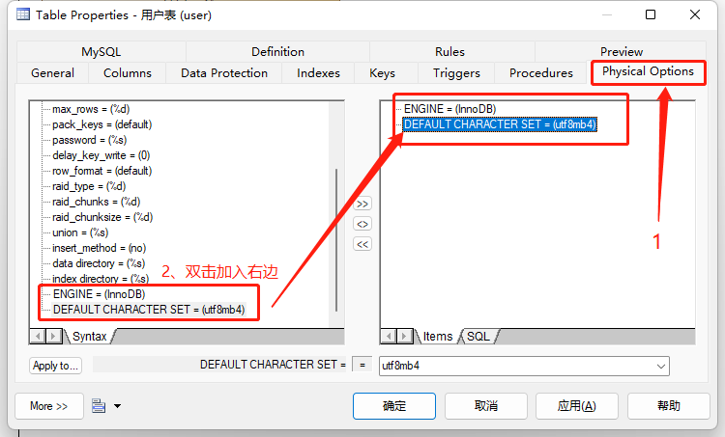The width and height of the screenshot is (725, 437).
Task: Select 'union = (%s)' option
Action: (x=80, y=232)
